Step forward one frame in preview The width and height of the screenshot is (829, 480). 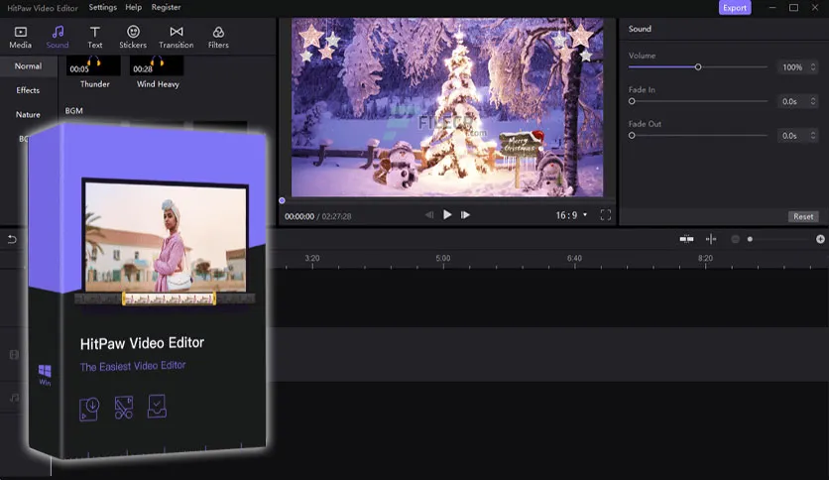coord(465,215)
